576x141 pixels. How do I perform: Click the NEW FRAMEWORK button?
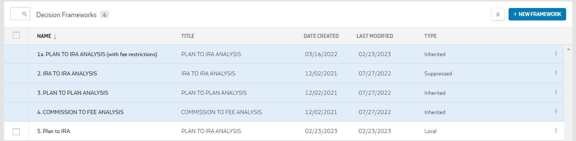click(537, 14)
